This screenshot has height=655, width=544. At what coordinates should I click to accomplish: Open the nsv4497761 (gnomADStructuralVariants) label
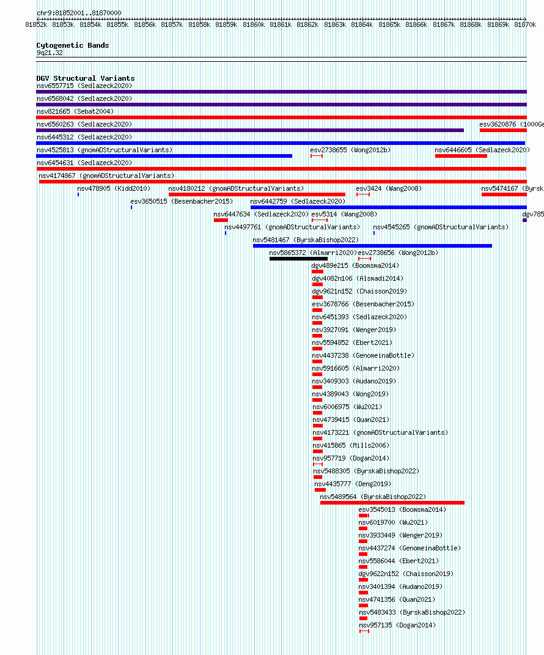[x=292, y=228]
